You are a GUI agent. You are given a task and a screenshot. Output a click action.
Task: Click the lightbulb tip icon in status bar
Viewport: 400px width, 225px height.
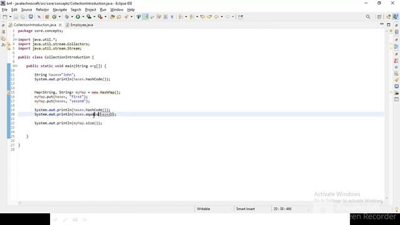coord(396,209)
